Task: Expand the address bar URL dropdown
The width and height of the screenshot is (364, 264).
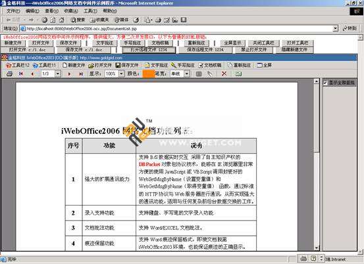Action: tap(335, 28)
